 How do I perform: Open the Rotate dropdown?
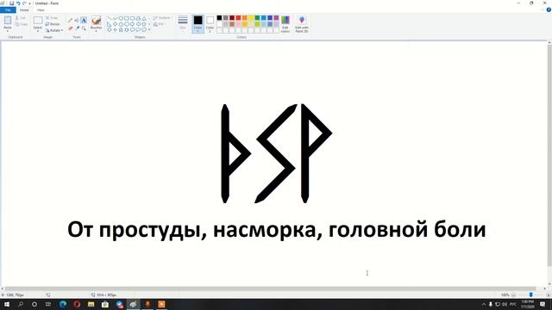pyautogui.click(x=54, y=30)
